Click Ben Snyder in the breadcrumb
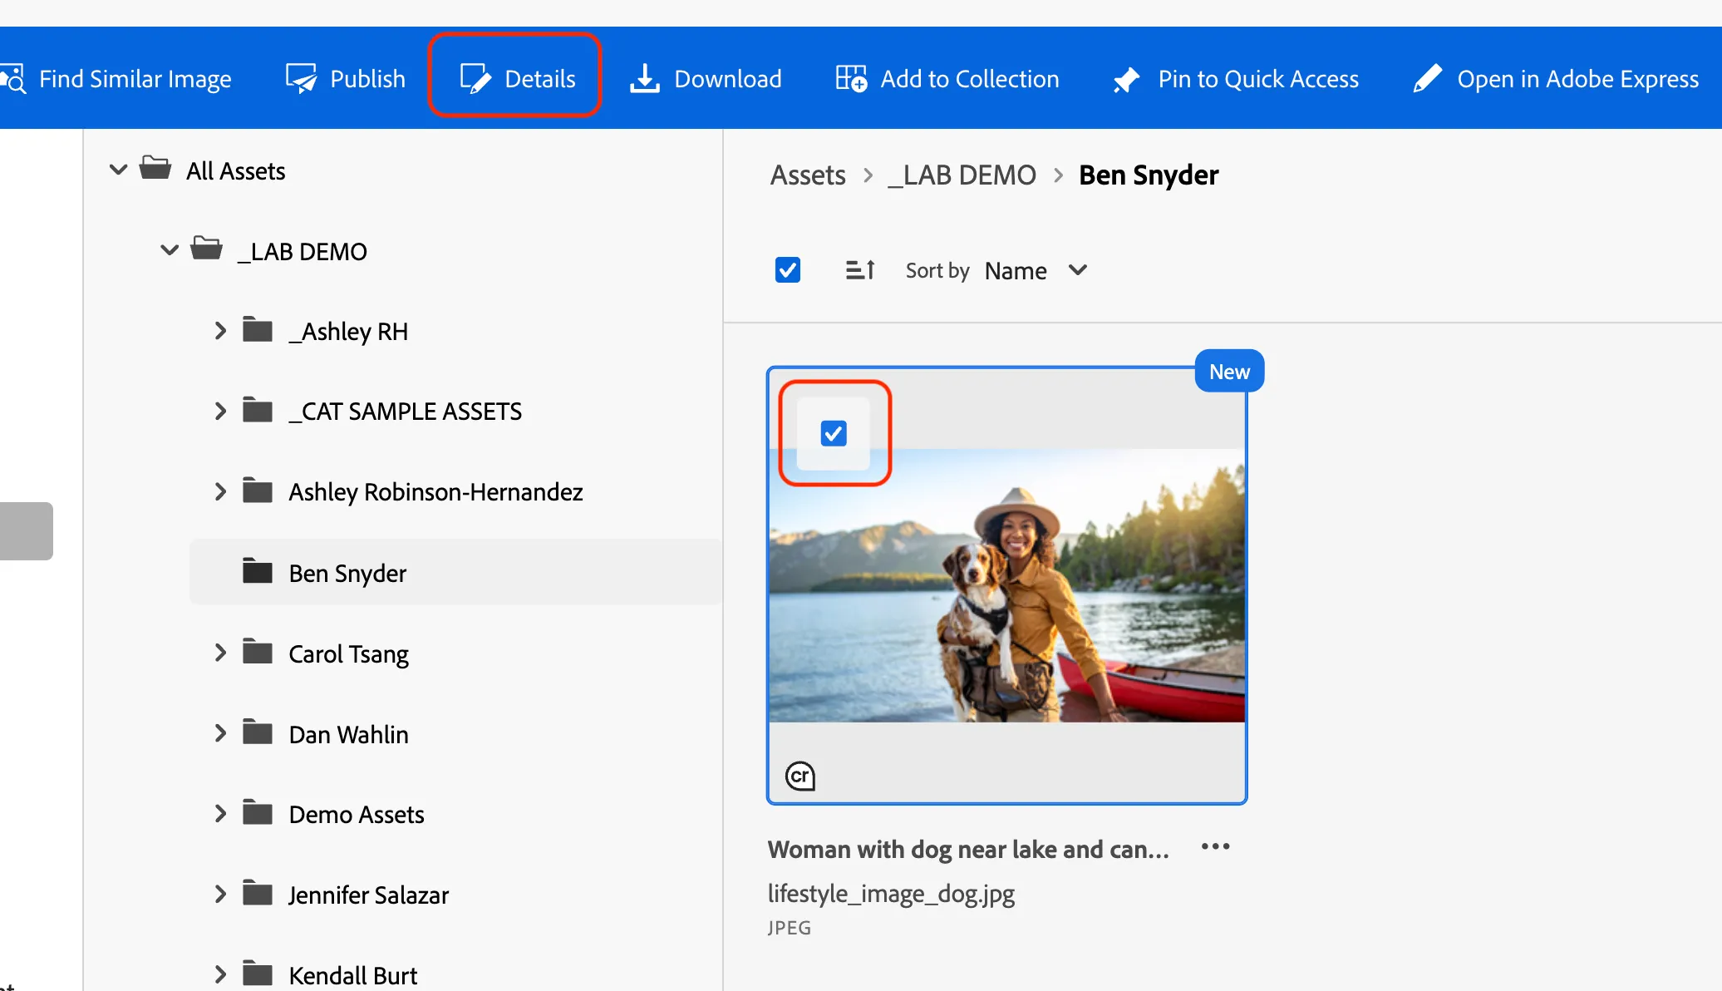This screenshot has height=991, width=1722. [x=1149, y=175]
